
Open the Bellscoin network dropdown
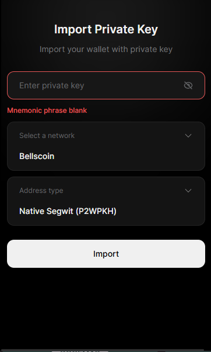point(106,146)
